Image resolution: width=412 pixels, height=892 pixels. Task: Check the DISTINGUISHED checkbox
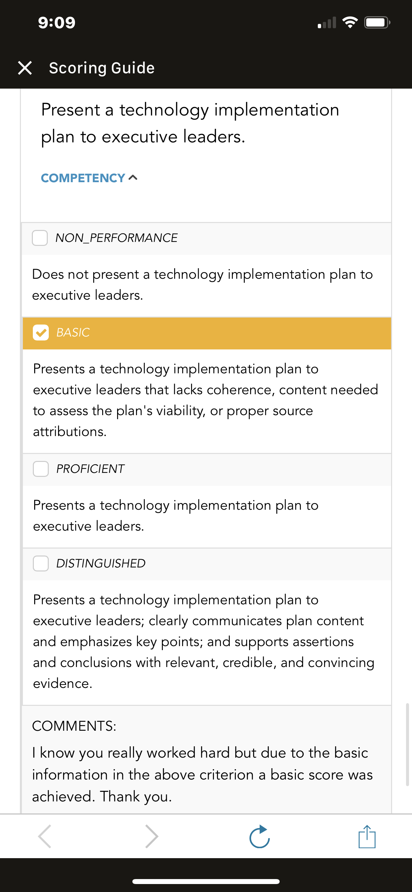41,563
